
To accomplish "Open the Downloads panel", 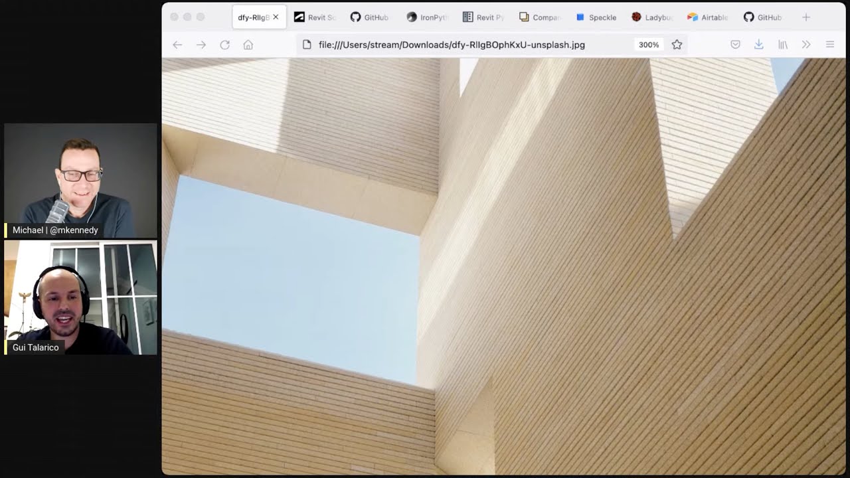I will 758,44.
